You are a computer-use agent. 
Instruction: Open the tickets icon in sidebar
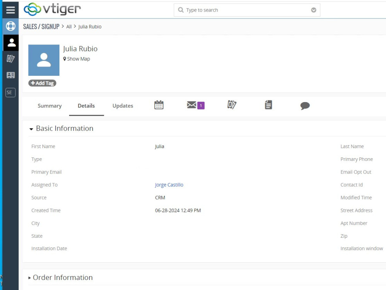pyautogui.click(x=10, y=59)
